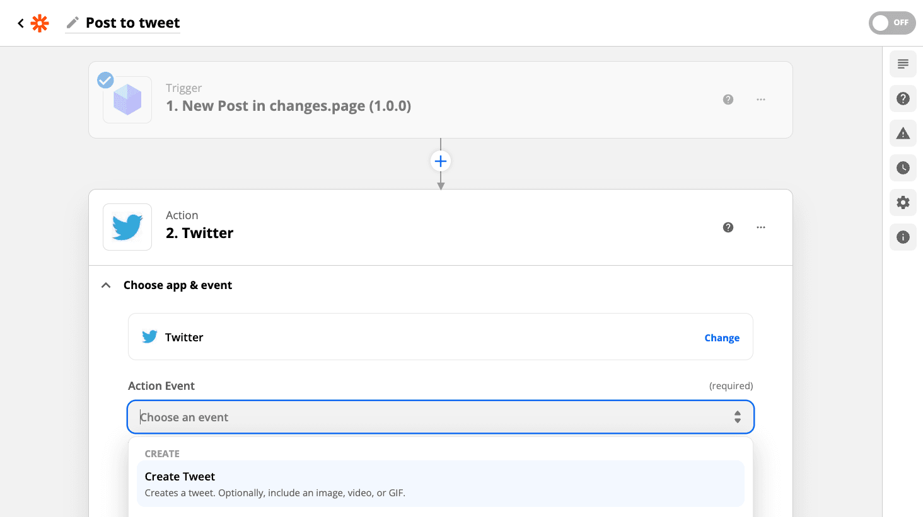Viewport: 923px width, 517px height.
Task: Select the Create Tweet option
Action: (440, 484)
